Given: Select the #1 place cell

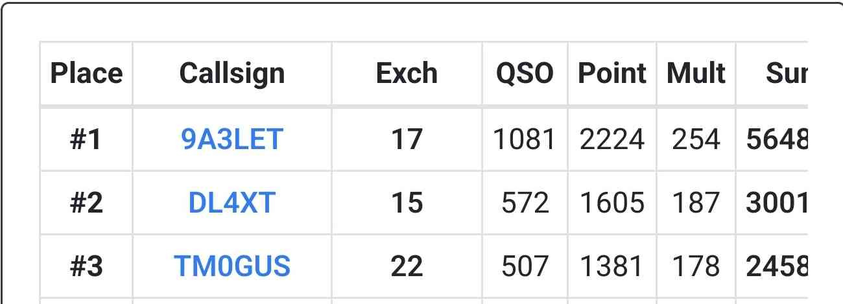Looking at the screenshot, I should click(x=86, y=139).
